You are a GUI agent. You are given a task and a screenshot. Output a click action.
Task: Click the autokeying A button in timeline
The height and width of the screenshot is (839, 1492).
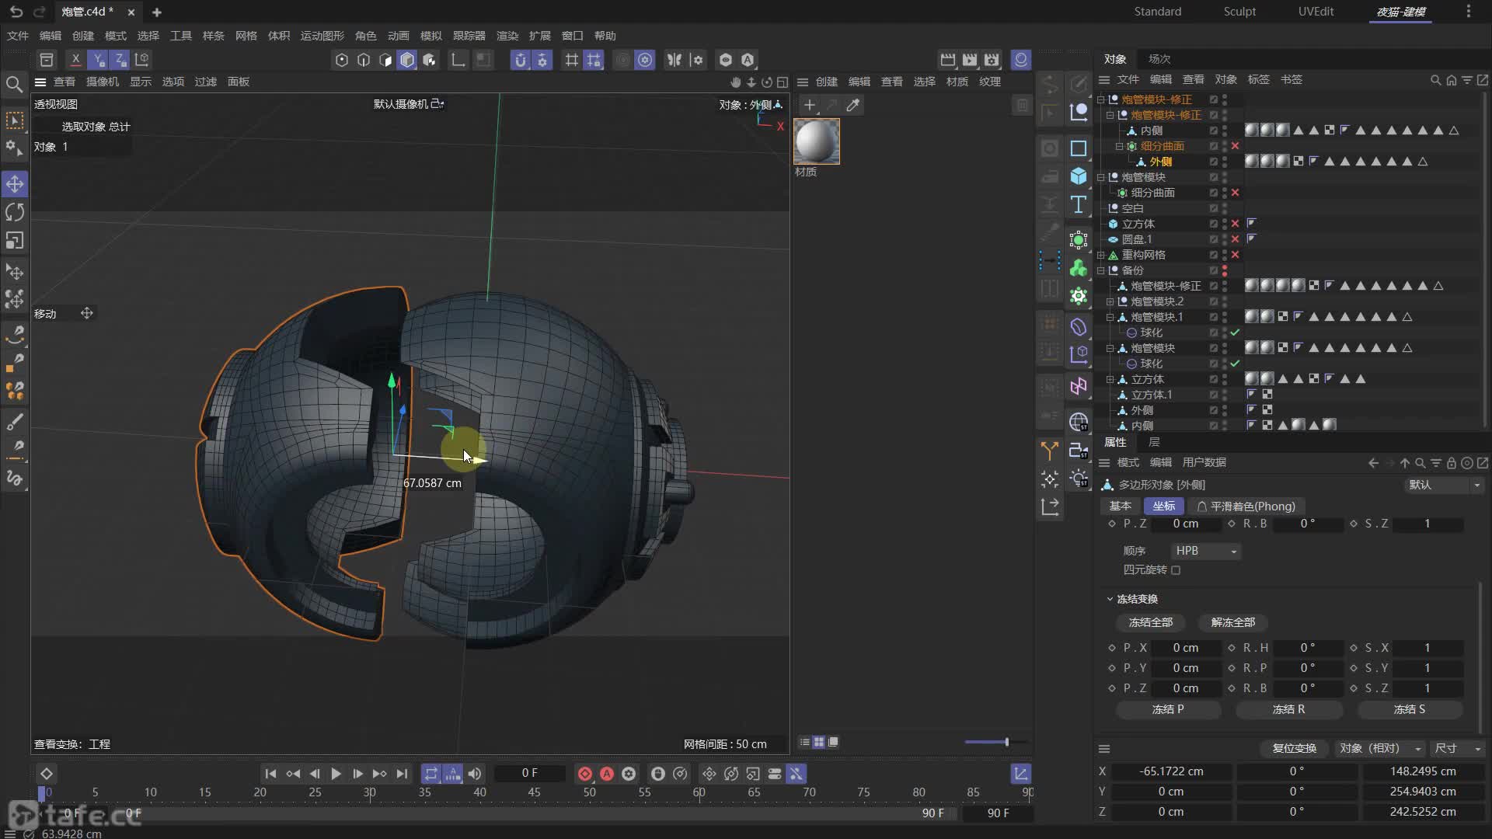point(607,774)
